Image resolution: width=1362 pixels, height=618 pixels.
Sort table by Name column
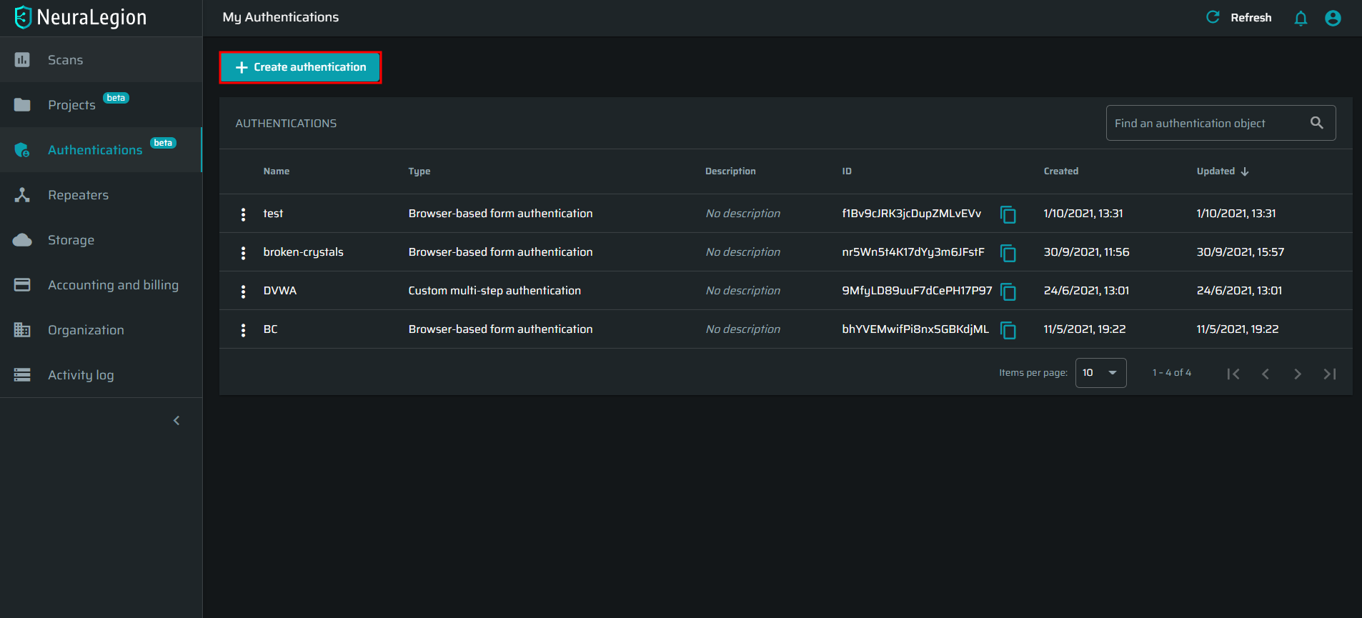277,171
